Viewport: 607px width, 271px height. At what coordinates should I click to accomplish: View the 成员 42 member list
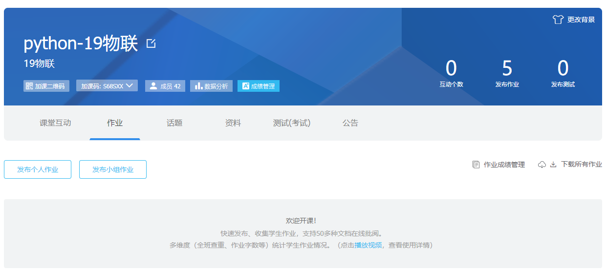pos(165,86)
